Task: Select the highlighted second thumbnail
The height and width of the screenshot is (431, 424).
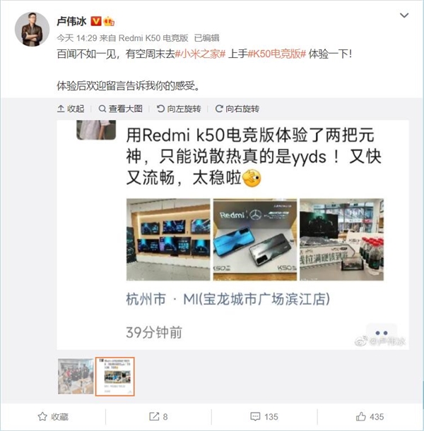Action: click(115, 376)
